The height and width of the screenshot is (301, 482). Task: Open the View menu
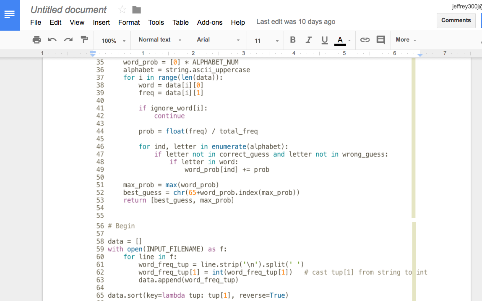coord(77,23)
